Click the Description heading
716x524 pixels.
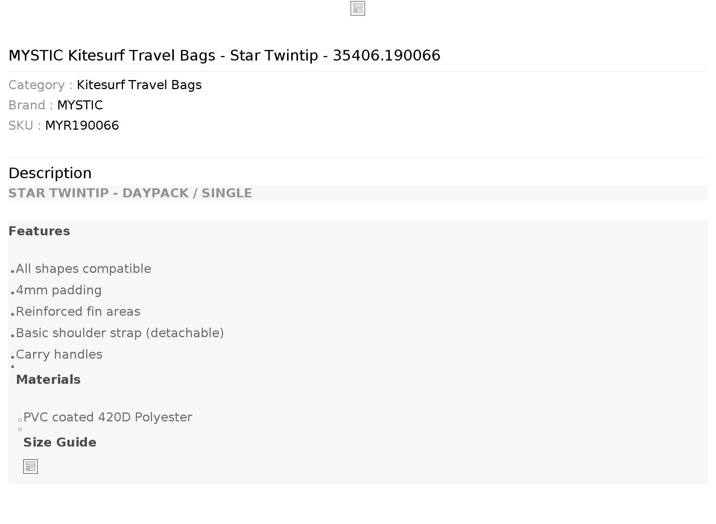tap(50, 173)
